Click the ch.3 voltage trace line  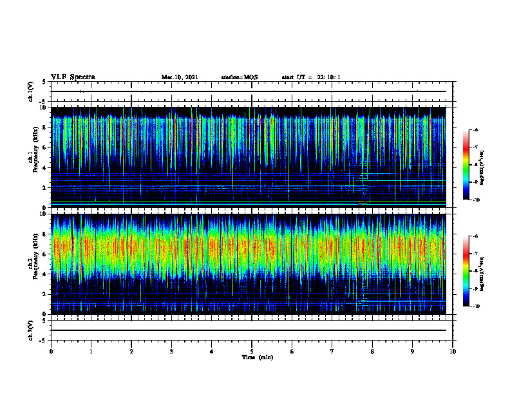click(x=249, y=330)
